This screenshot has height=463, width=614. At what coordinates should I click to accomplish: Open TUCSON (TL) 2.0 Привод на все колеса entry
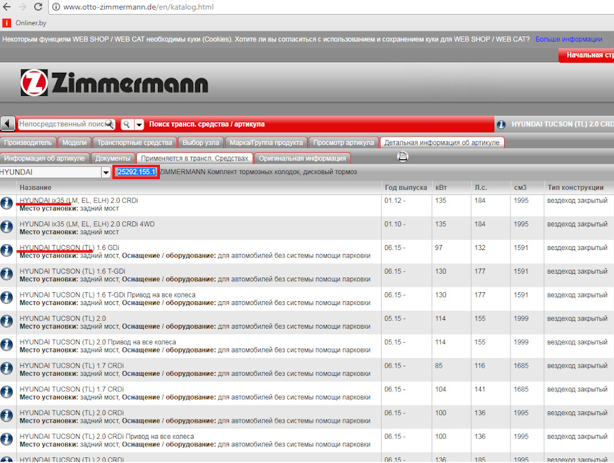pyautogui.click(x=98, y=341)
